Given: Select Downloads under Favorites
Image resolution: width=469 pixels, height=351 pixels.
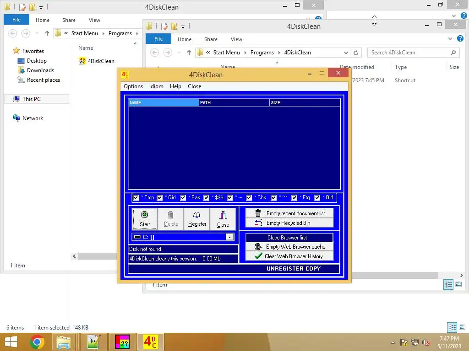Looking at the screenshot, I should [36, 70].
